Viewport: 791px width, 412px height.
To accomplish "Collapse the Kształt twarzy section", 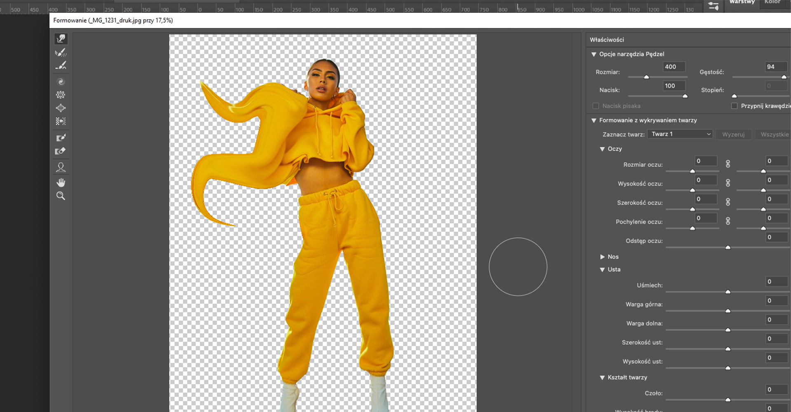I will point(602,378).
